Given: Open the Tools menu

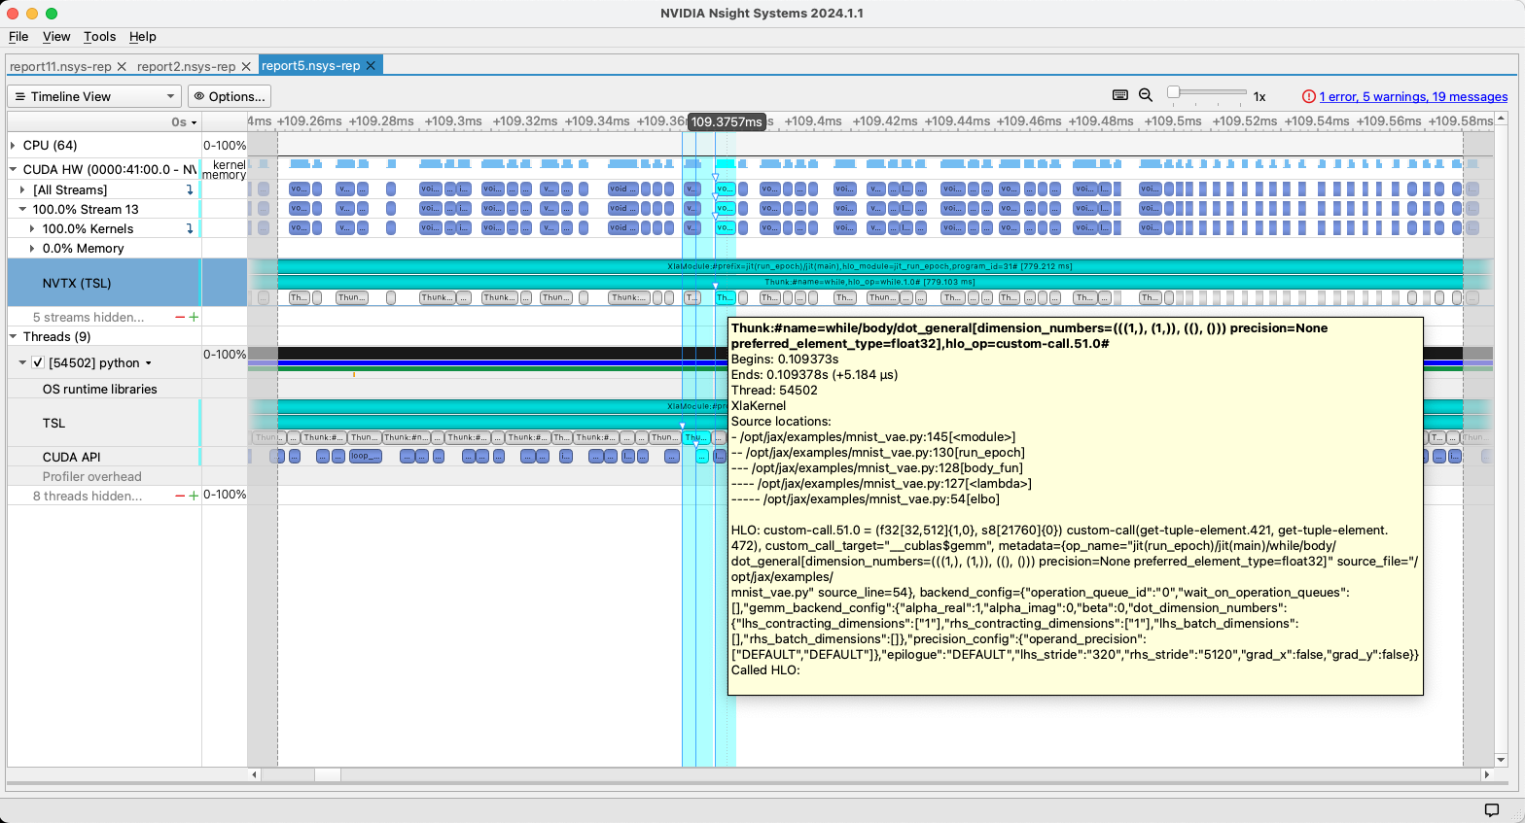Looking at the screenshot, I should 99,36.
